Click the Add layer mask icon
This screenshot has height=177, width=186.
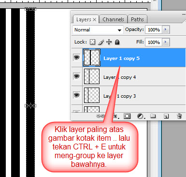coord(127,116)
